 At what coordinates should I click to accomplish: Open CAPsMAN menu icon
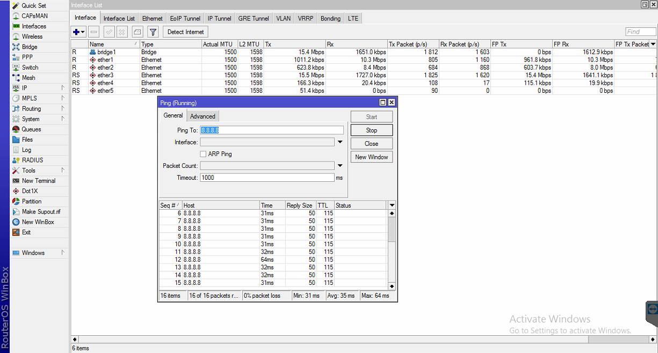pyautogui.click(x=16, y=16)
